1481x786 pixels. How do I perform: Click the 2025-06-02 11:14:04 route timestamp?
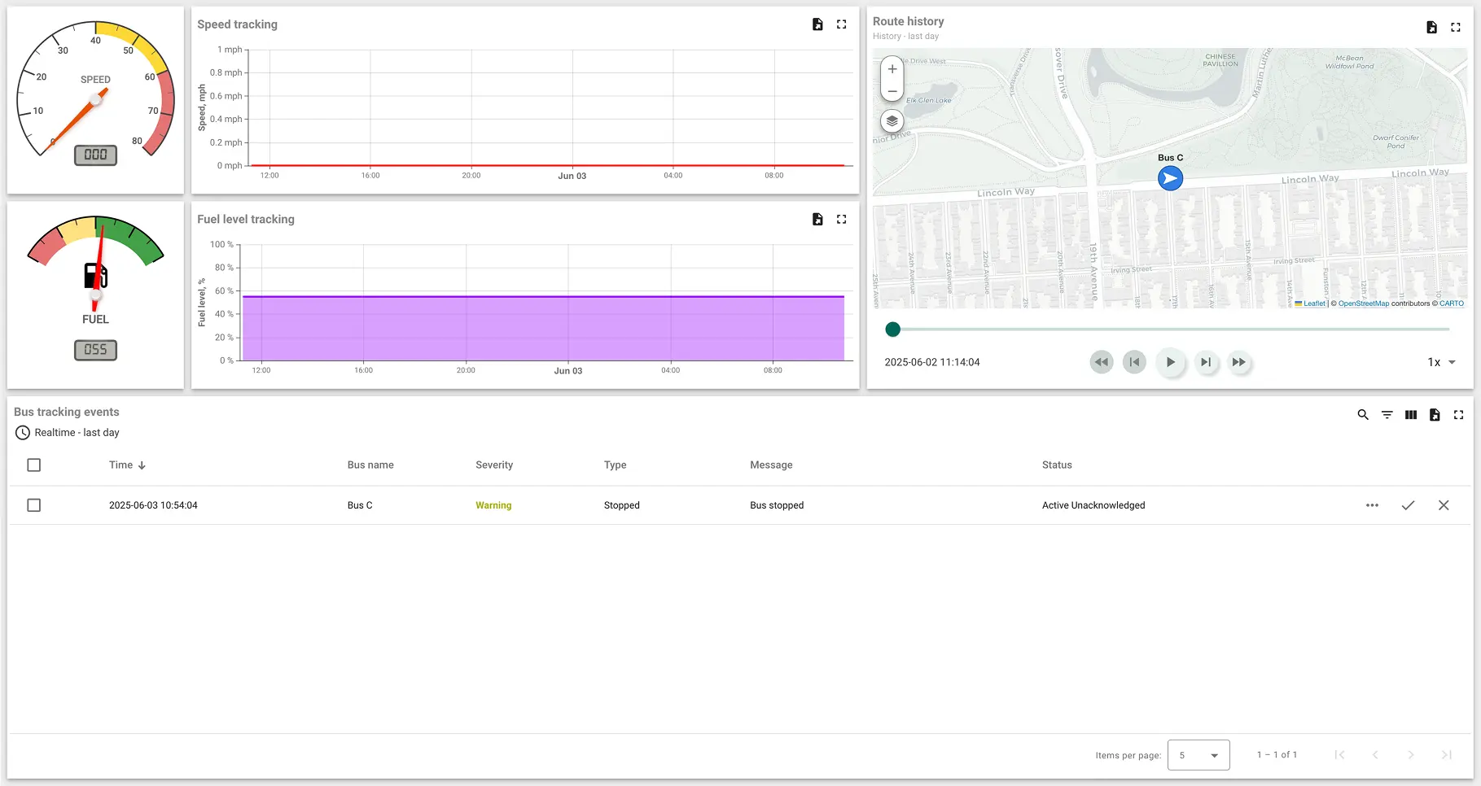932,362
